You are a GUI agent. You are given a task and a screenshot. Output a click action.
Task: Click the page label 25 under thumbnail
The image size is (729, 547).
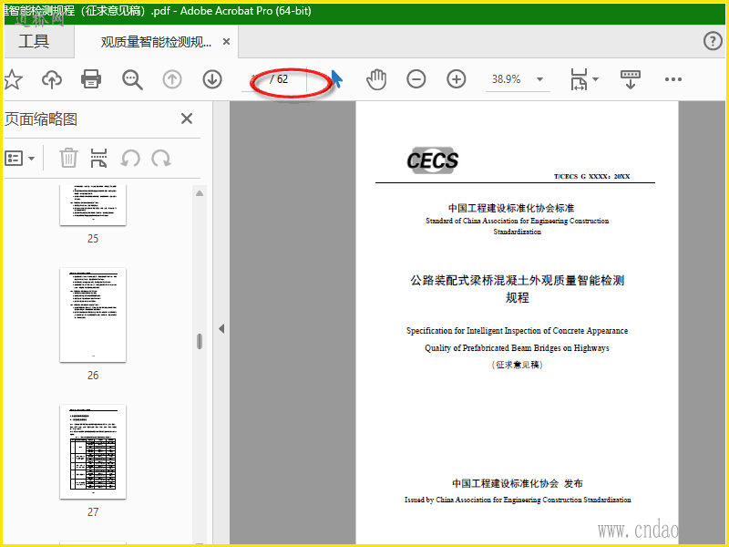[x=93, y=239]
